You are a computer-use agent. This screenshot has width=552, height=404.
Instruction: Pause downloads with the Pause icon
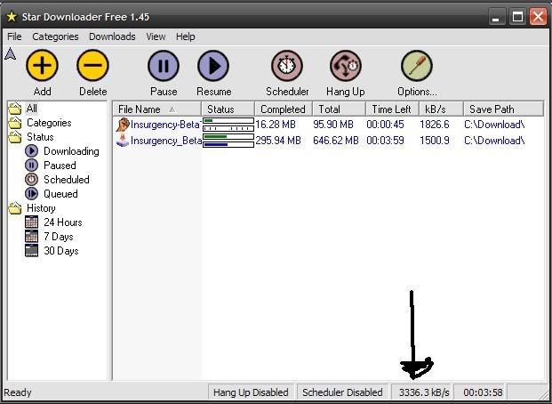click(x=164, y=66)
